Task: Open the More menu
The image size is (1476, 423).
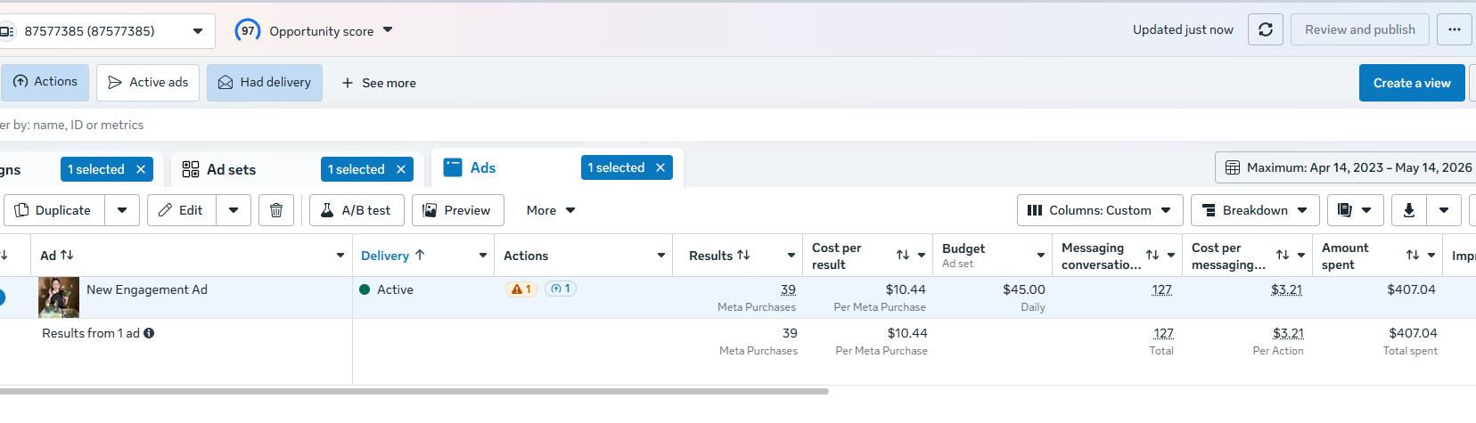Action: [551, 210]
